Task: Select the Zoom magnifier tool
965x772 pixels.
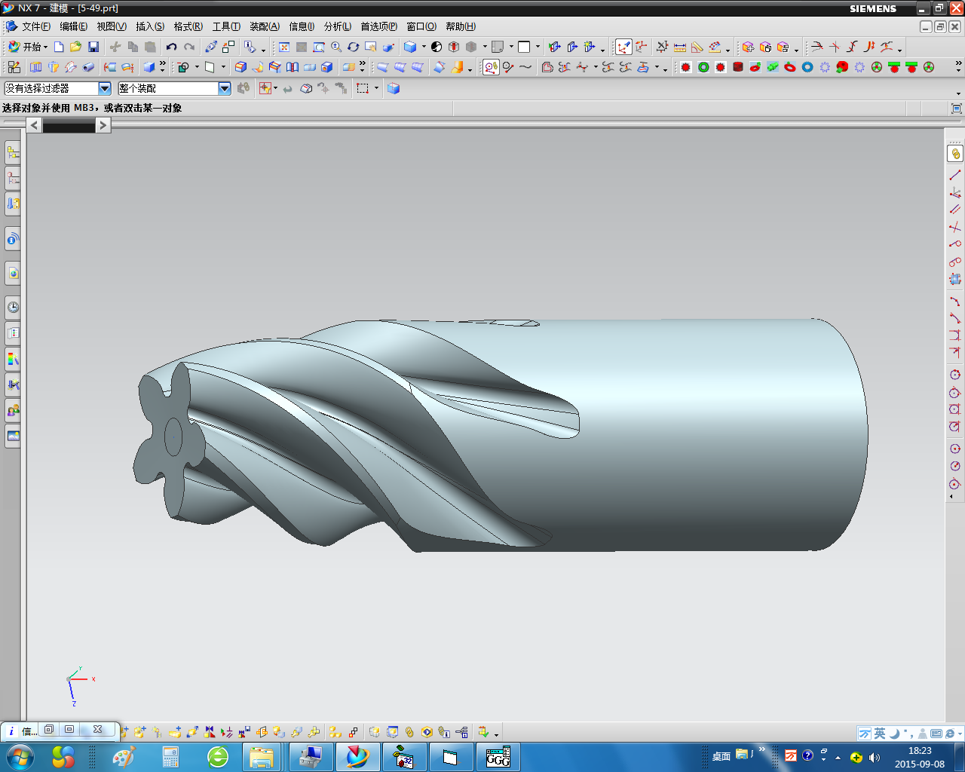Action: click(x=336, y=47)
